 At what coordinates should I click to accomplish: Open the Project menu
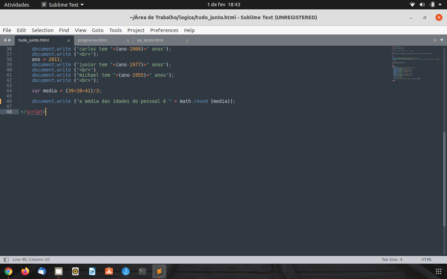(136, 30)
